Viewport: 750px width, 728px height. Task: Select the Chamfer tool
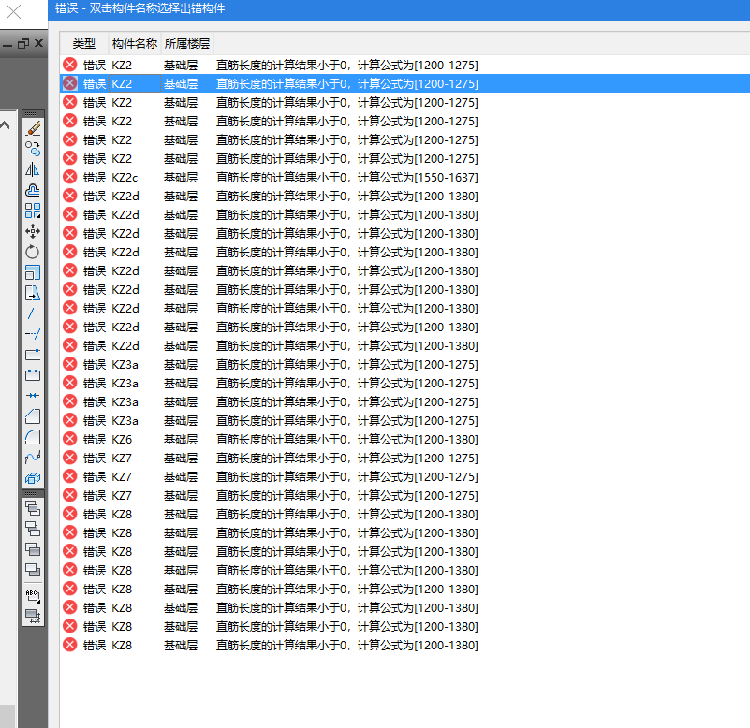(33, 416)
